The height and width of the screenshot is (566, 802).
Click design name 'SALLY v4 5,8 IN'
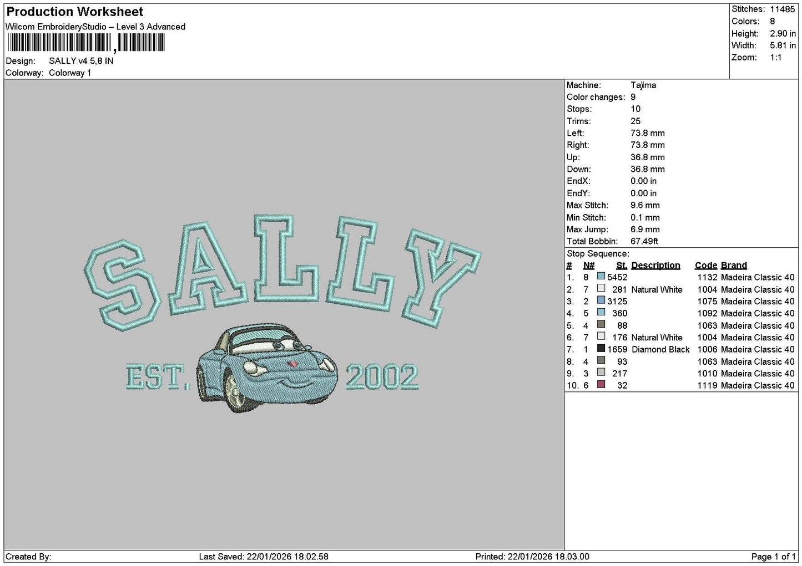click(81, 61)
